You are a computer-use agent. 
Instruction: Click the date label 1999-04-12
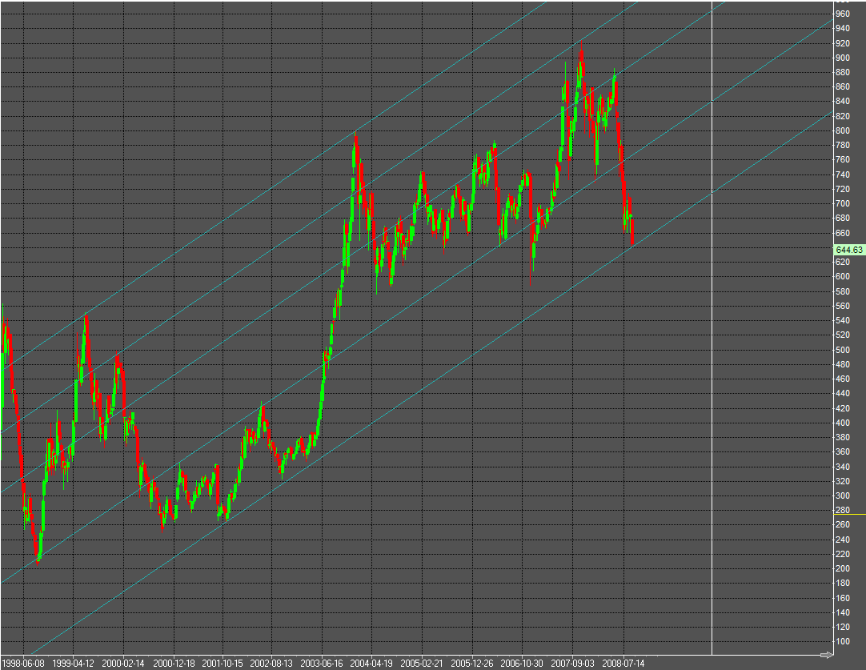(74, 664)
